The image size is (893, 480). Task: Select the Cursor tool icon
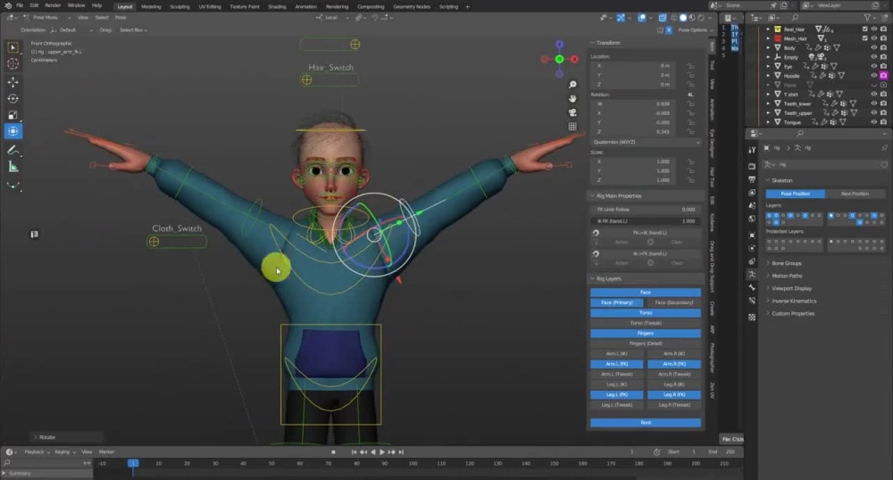[13, 64]
